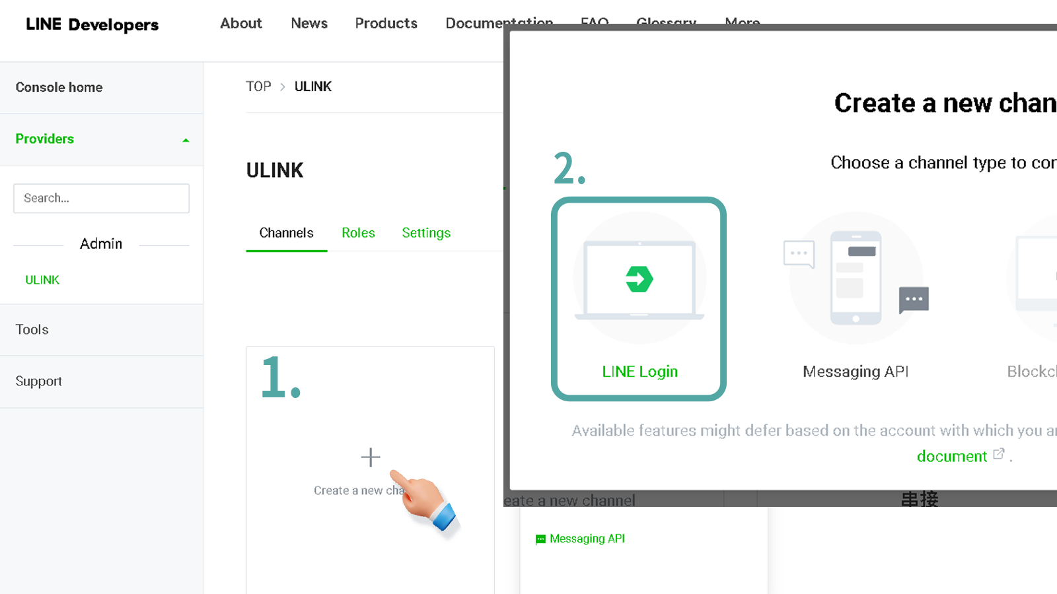Click the plus icon to create channel
The width and height of the screenshot is (1057, 594).
[371, 457]
